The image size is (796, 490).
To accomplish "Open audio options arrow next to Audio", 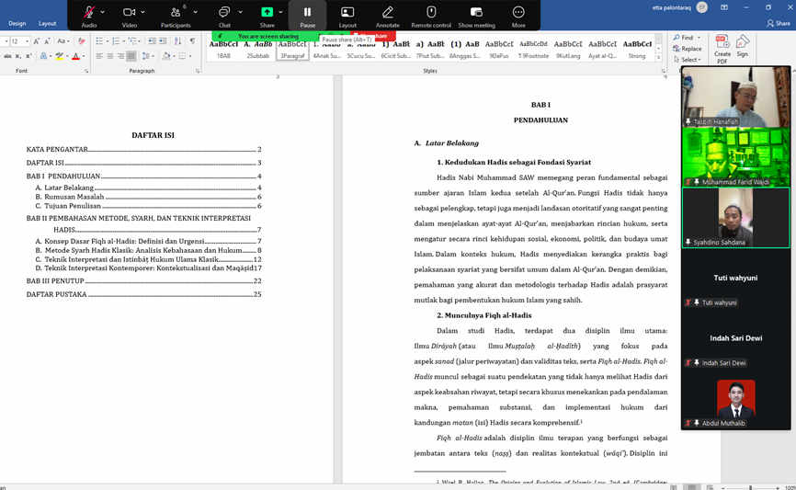I will point(103,12).
